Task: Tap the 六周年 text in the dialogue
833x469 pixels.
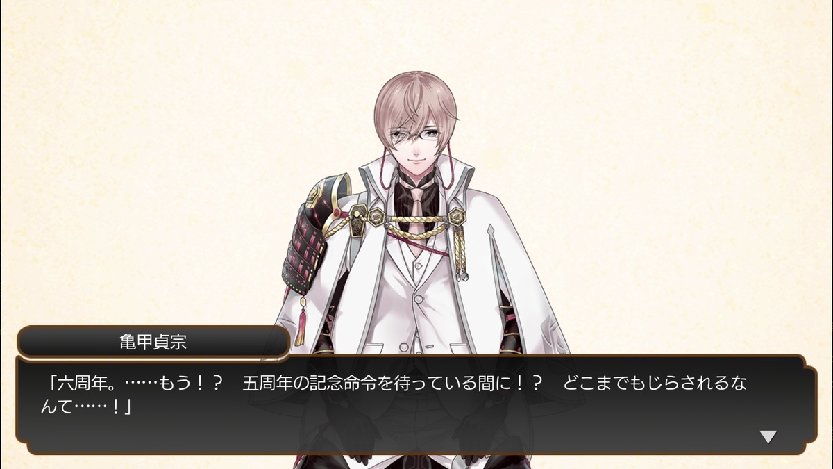Action: point(76,384)
